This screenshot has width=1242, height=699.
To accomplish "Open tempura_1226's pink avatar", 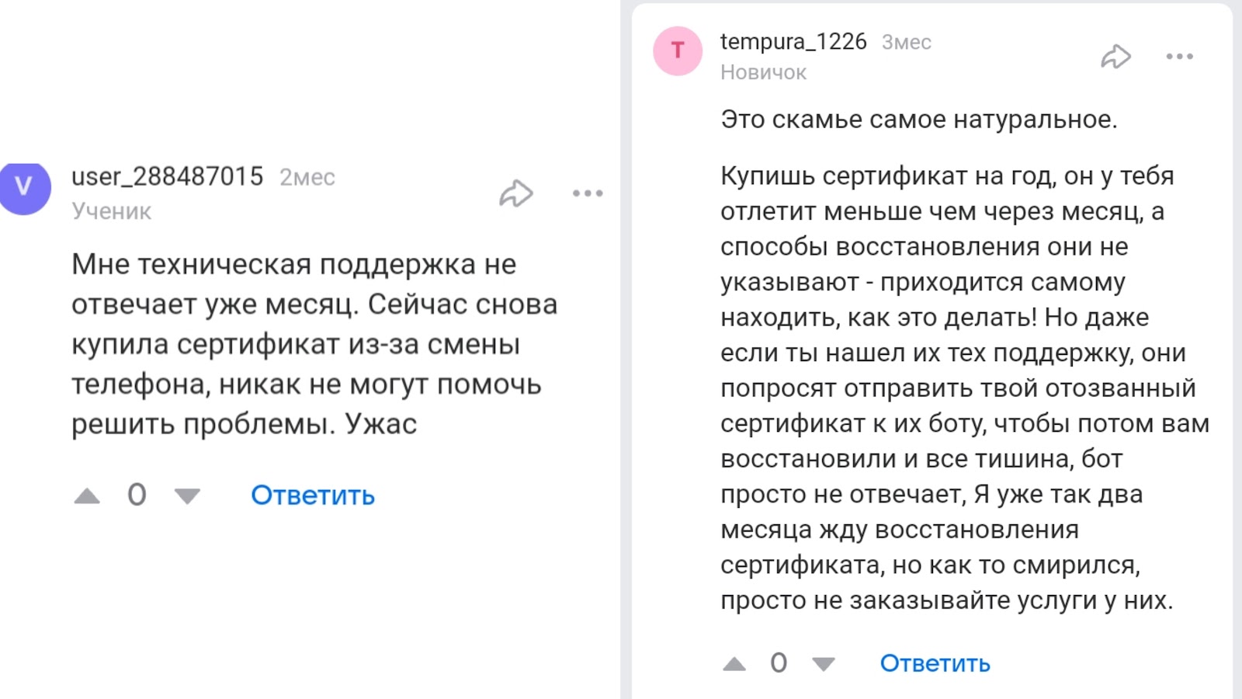I will click(x=677, y=51).
